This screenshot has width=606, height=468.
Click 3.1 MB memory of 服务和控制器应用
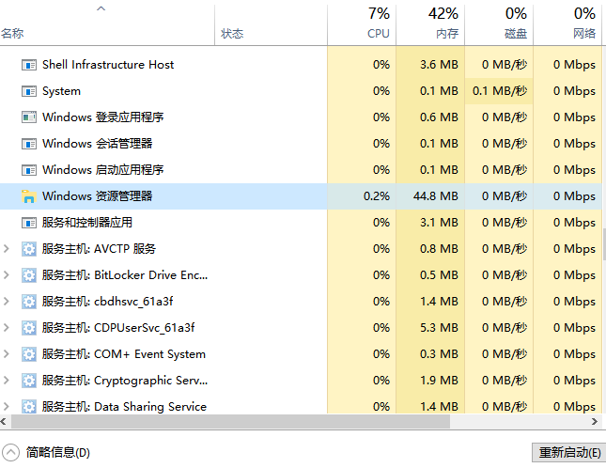(x=439, y=223)
